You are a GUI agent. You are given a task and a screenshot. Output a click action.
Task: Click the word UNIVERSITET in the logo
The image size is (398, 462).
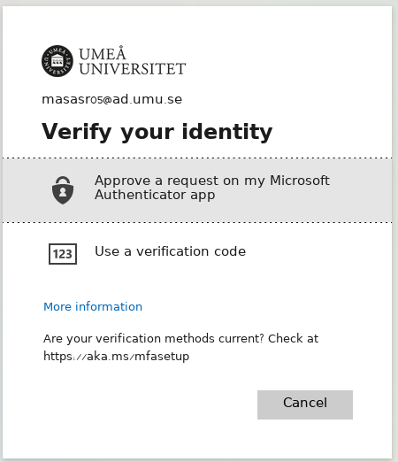133,69
